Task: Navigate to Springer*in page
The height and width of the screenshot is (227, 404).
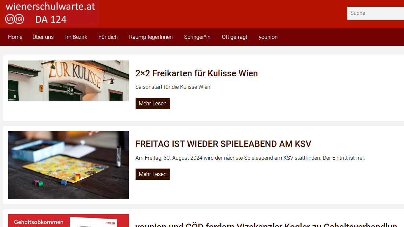Action: [197, 37]
